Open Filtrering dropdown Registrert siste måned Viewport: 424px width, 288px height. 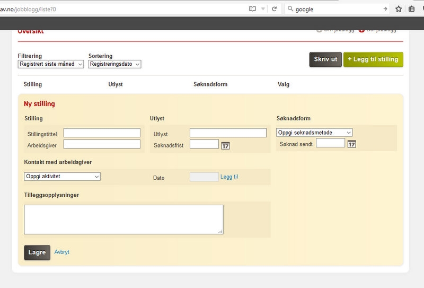51,64
